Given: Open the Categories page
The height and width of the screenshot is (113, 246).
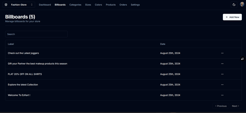Looking at the screenshot, I should [x=75, y=5].
